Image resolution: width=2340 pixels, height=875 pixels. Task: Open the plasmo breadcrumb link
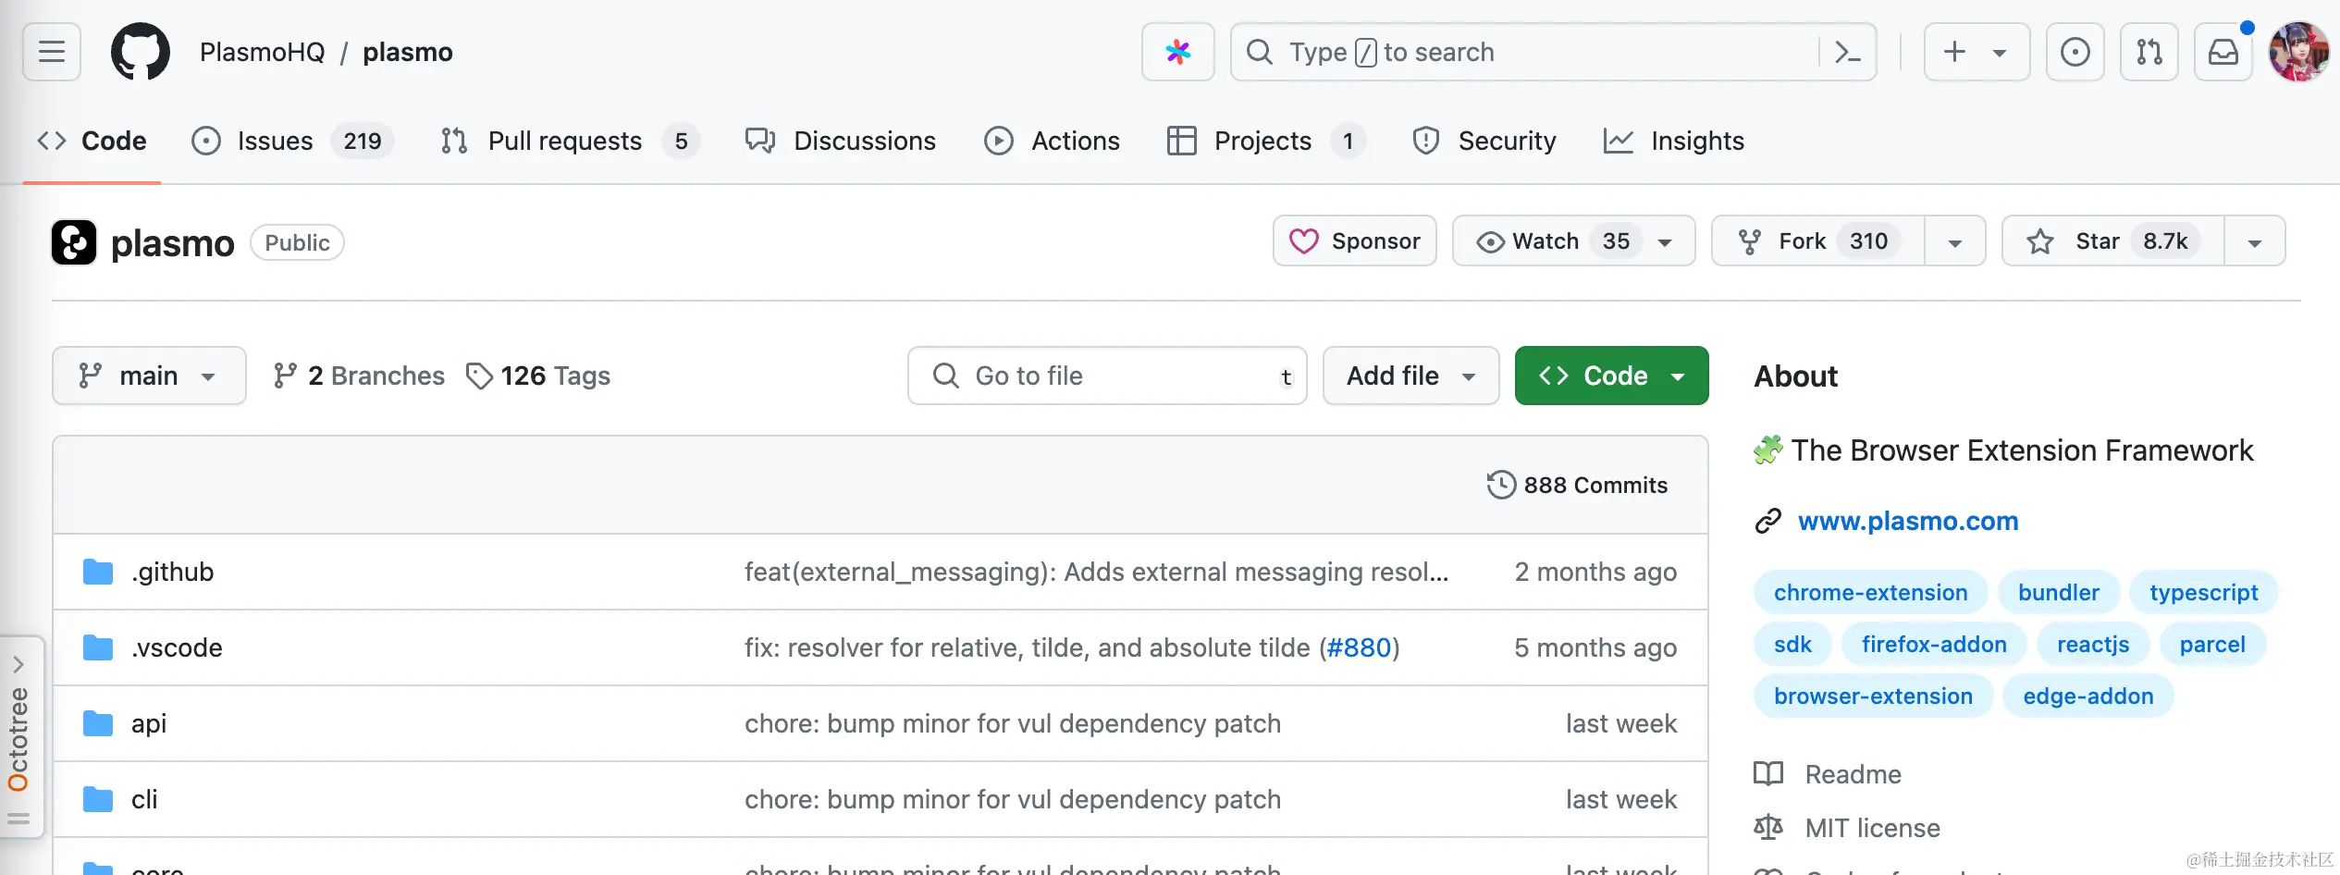[x=408, y=52]
